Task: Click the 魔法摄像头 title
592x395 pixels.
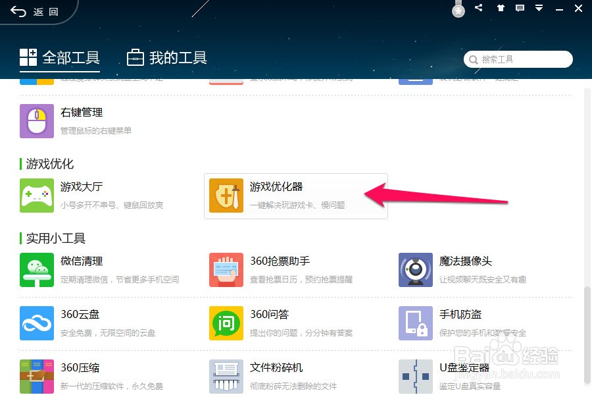Action: point(466,261)
